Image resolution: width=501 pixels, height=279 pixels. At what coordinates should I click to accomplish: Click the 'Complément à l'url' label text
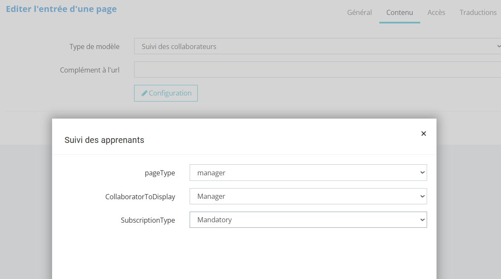(x=90, y=70)
